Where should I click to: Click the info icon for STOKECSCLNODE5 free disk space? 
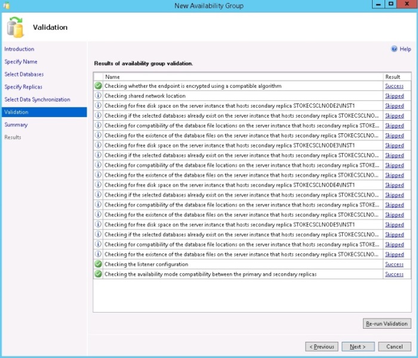click(x=98, y=225)
